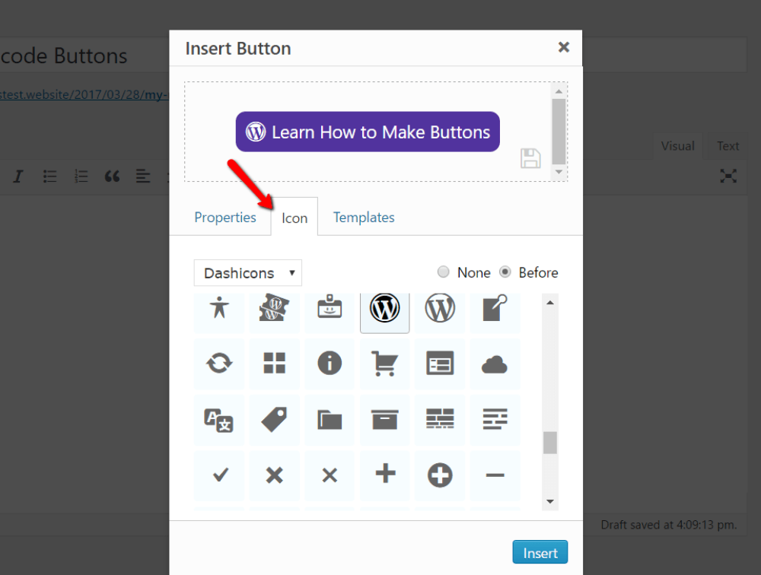The height and width of the screenshot is (575, 761).
Task: Pick the cloud dashicon
Action: point(495,364)
